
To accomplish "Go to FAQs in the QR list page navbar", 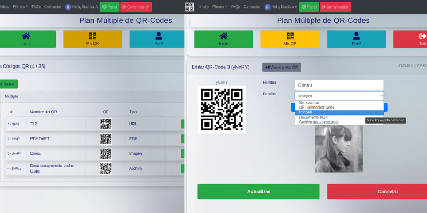I will coord(36,7).
